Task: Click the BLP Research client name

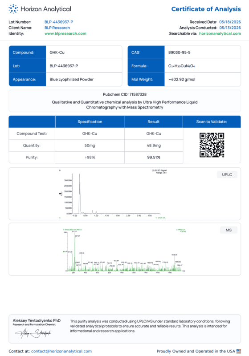Action: tap(57, 28)
